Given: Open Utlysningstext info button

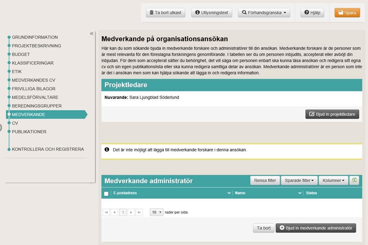Looking at the screenshot, I should 212,13.
